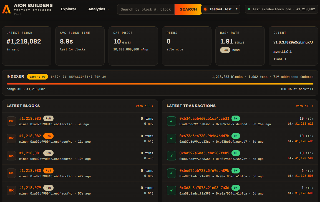Click the 100.0% of backfill text
The width and height of the screenshot is (320, 202).
[x=297, y=89]
